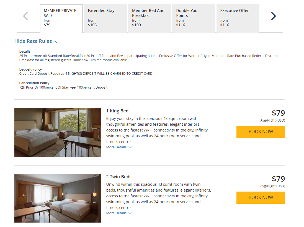The image size is (304, 227).
Task: Open More Details for the King Bed room
Action: click(116, 147)
